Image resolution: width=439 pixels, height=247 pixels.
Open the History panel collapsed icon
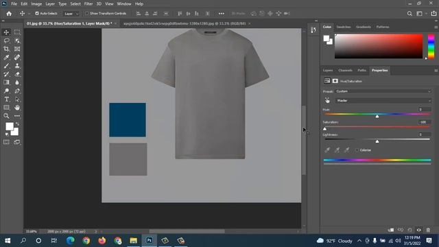click(x=313, y=30)
